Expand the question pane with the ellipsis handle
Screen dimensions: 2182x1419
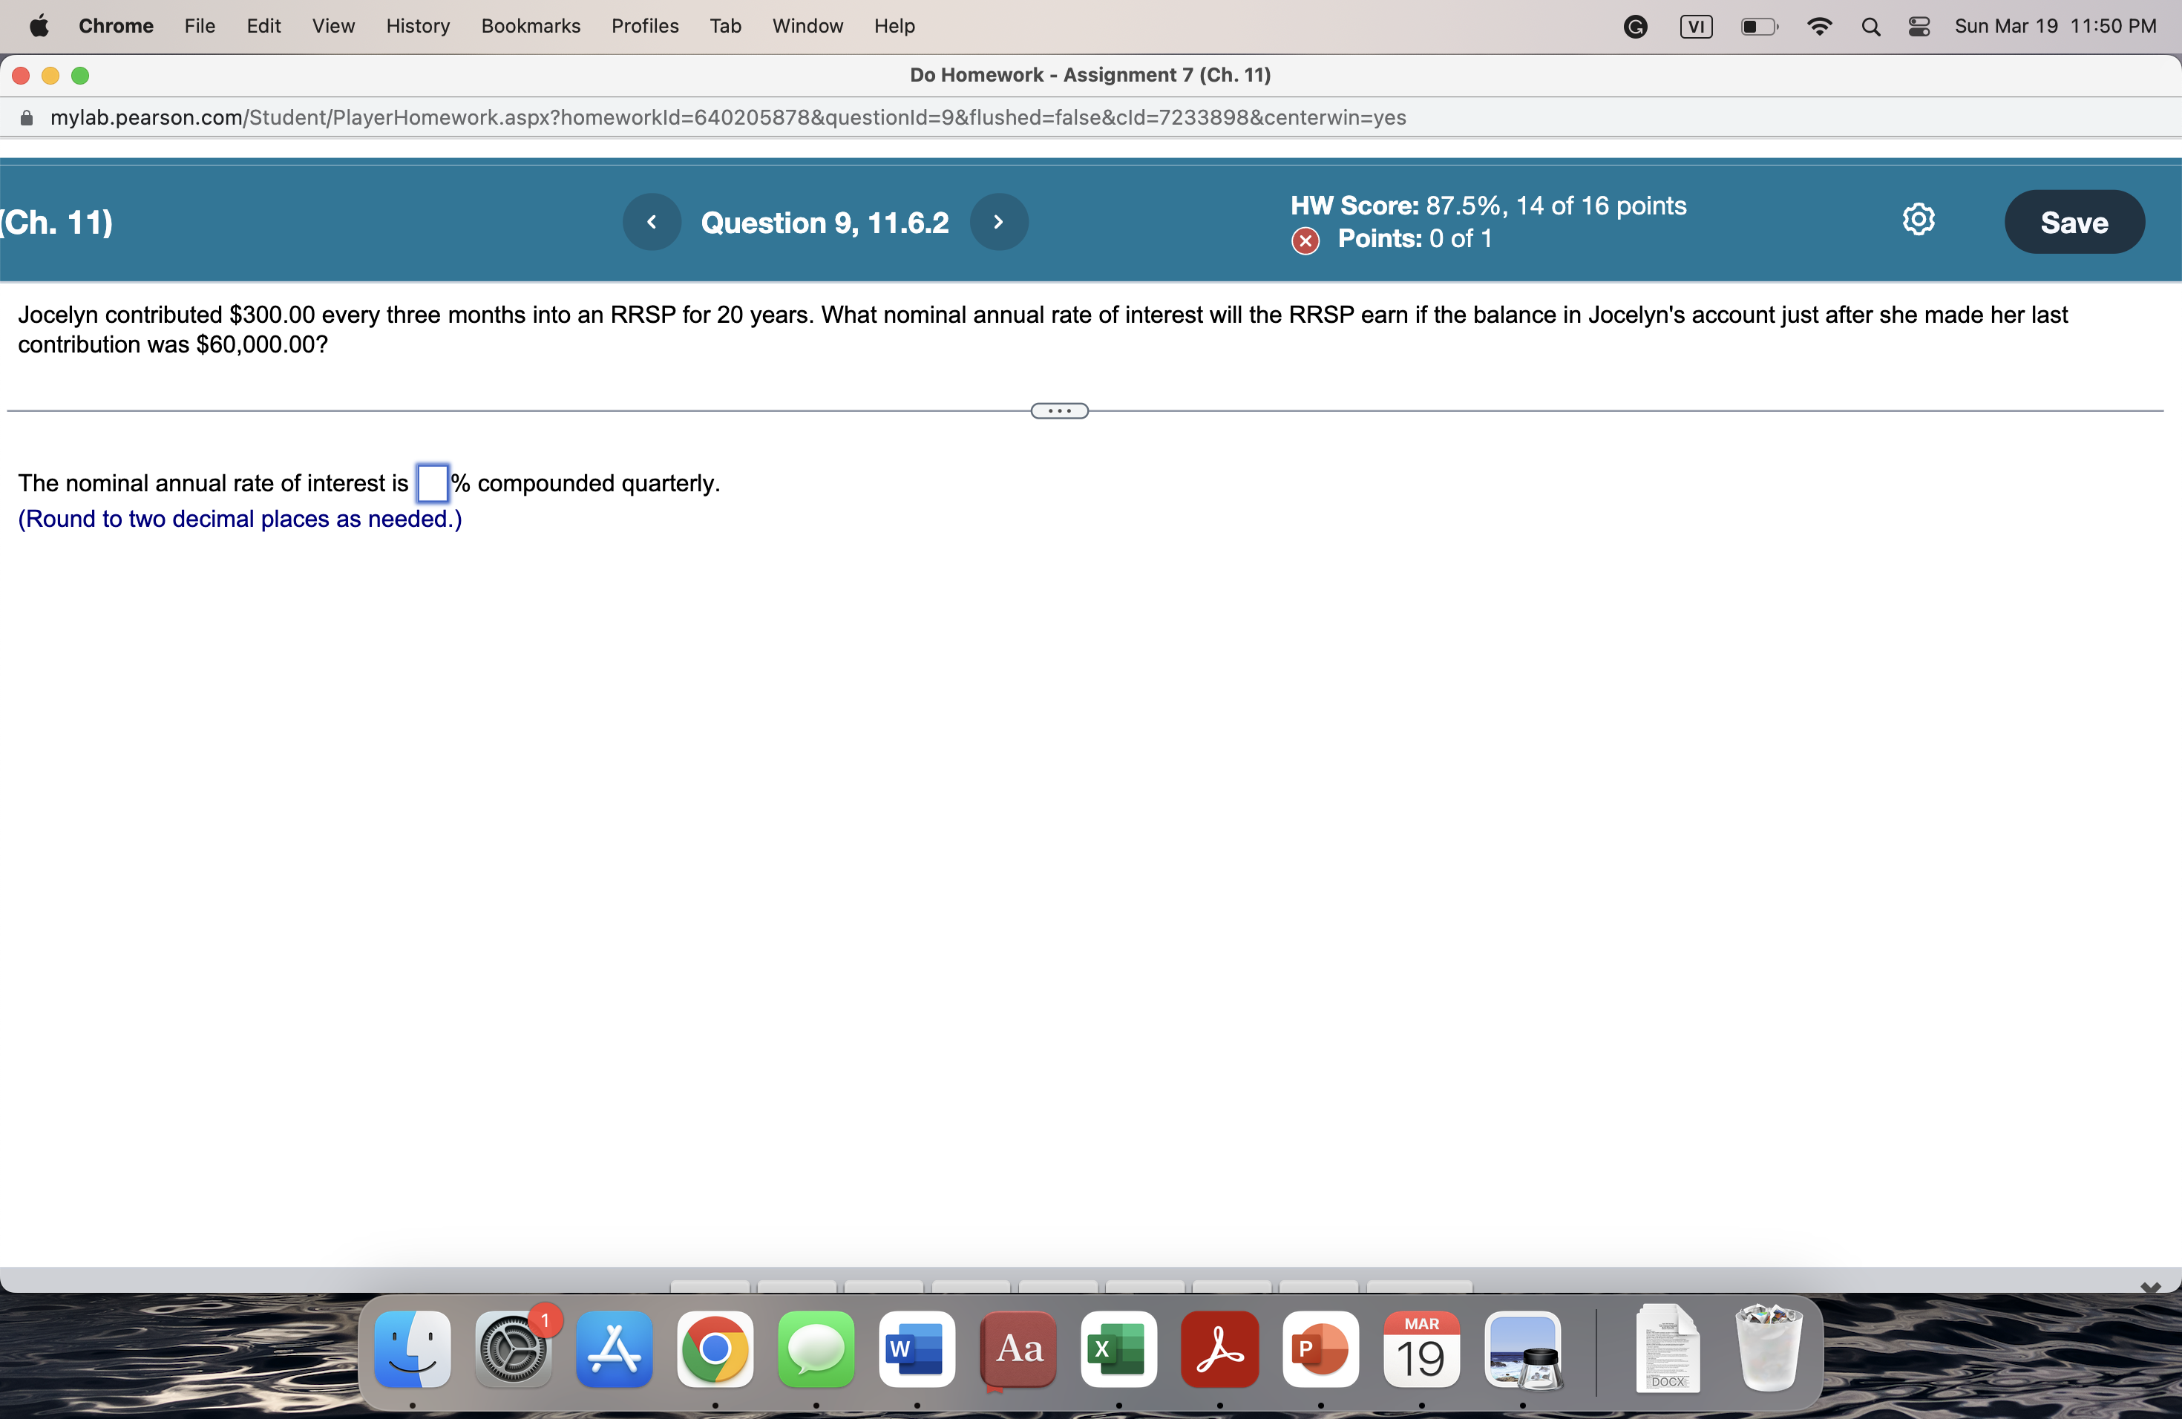[x=1059, y=410]
